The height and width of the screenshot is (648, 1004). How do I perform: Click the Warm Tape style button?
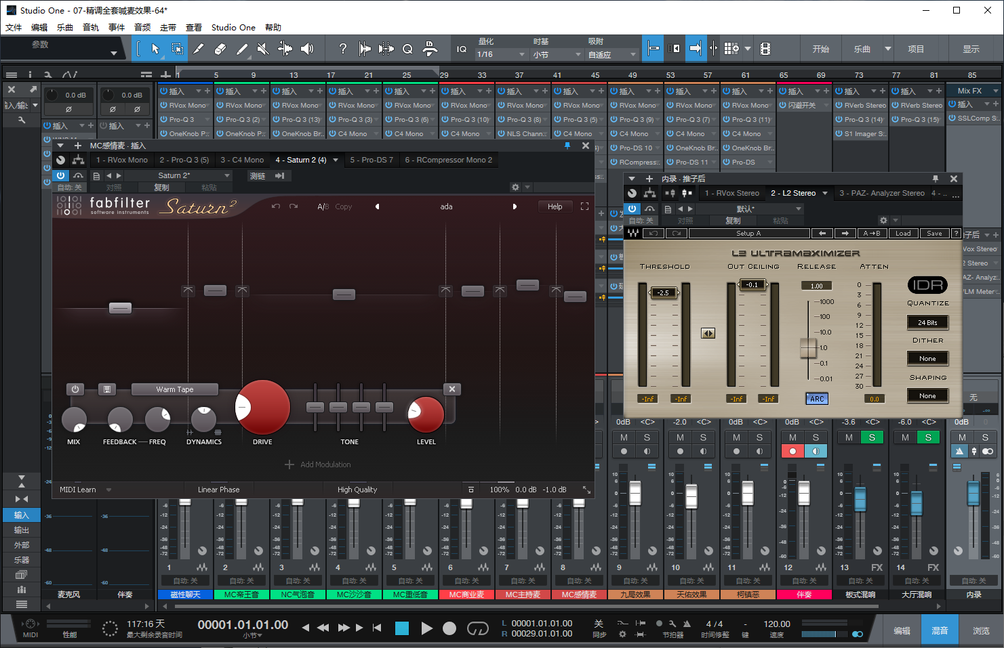pos(175,389)
